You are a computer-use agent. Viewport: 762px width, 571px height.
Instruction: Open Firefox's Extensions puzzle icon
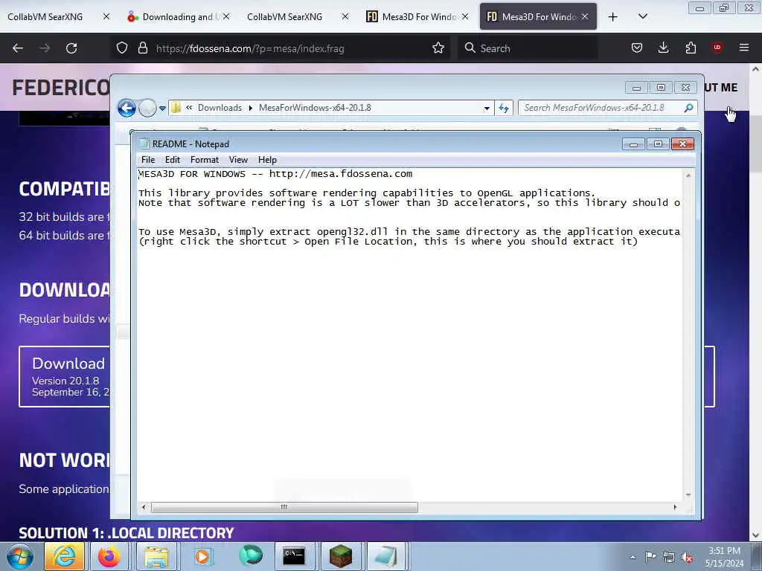(x=691, y=48)
